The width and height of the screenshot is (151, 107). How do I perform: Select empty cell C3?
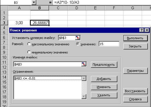coord(58,23)
